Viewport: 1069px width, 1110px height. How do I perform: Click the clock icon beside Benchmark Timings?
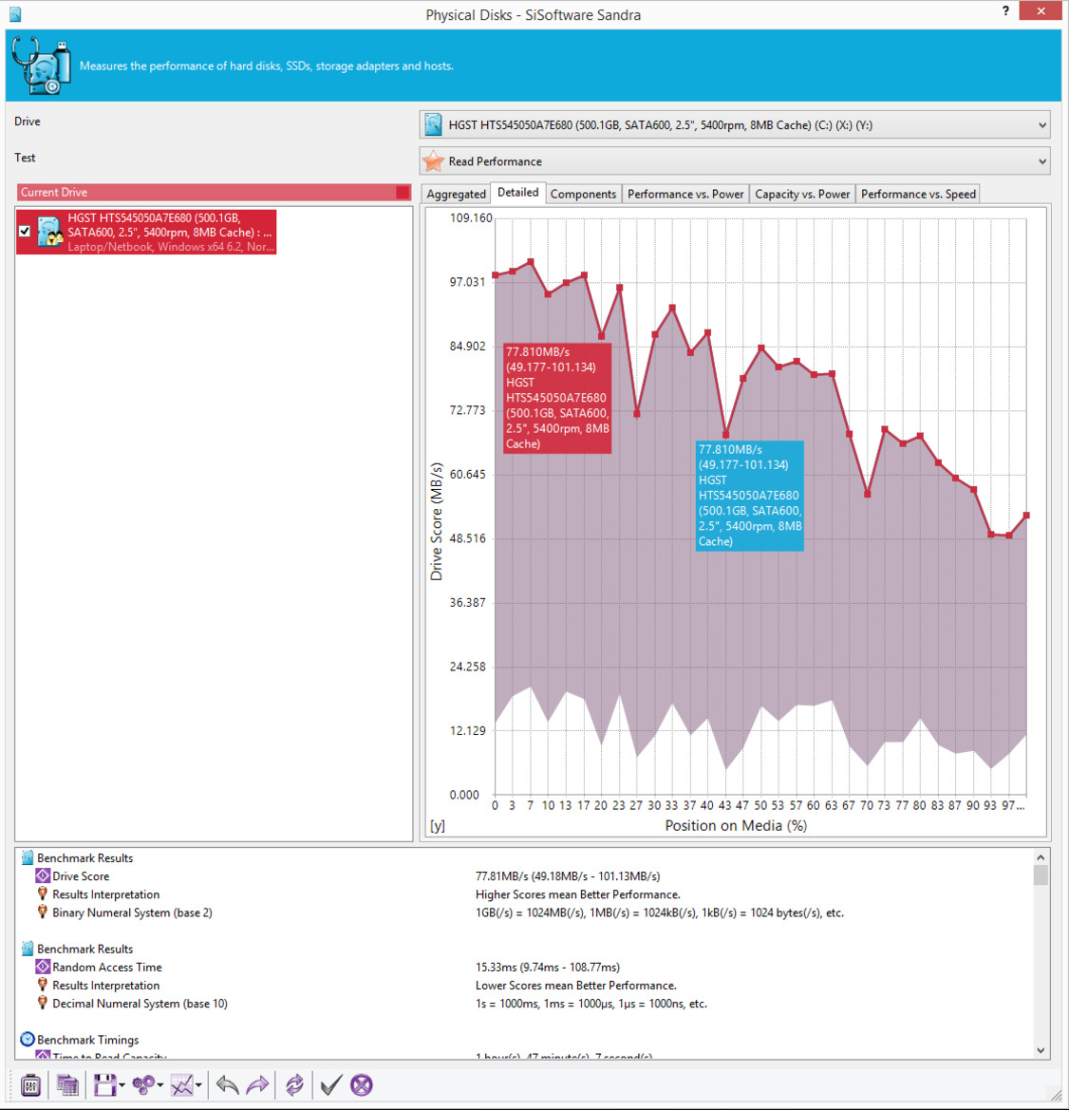pos(28,1039)
